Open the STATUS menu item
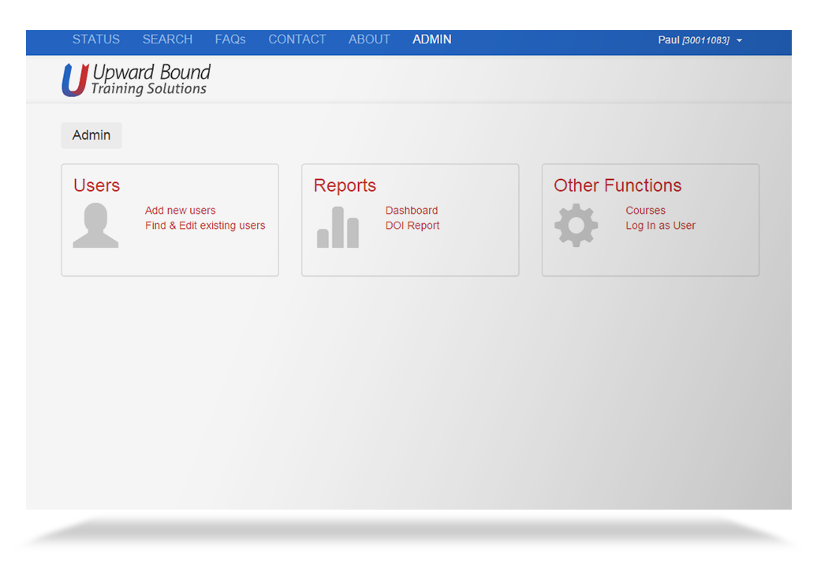This screenshot has height=568, width=817. click(x=96, y=39)
